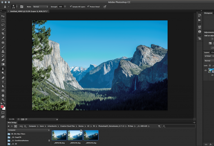Switch to the Untitled_HDR2 document tab

pyautogui.click(x=29, y=11)
